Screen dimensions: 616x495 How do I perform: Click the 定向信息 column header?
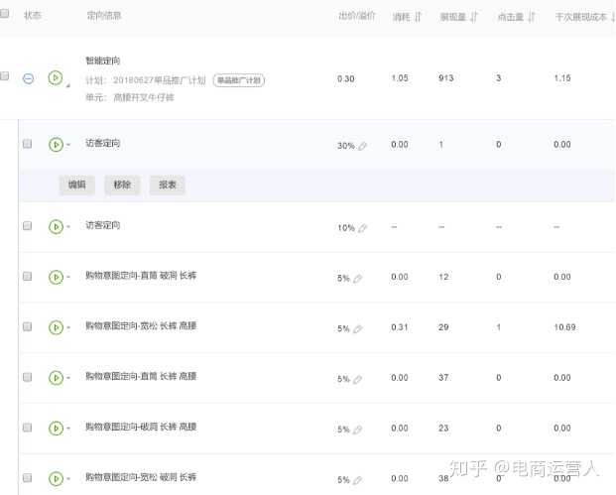pos(104,15)
